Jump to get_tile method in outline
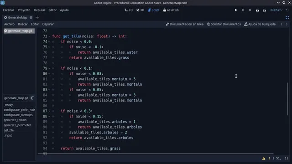 point(9,130)
